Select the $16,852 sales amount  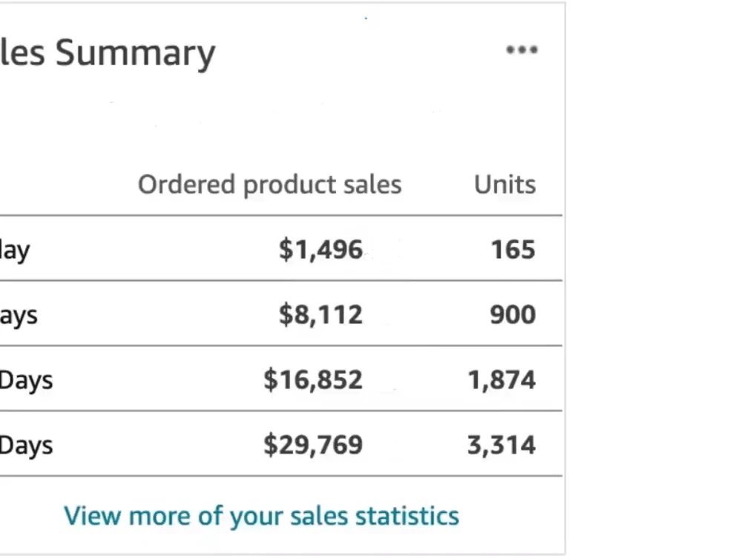pos(313,380)
